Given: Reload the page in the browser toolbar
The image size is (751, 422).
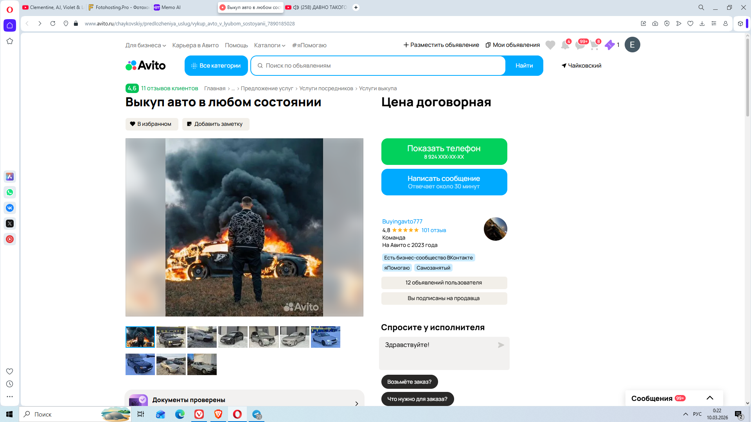Looking at the screenshot, I should tap(53, 23).
